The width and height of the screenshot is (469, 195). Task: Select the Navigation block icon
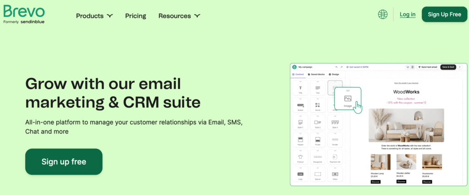click(318, 157)
